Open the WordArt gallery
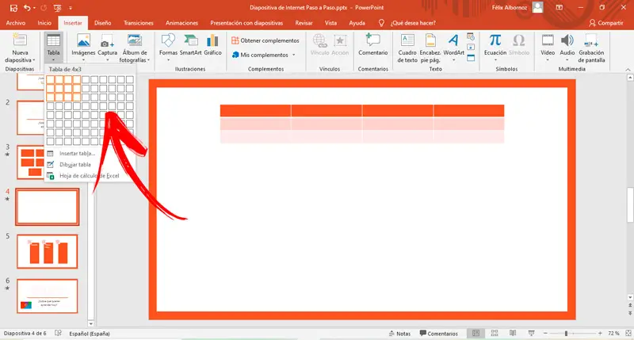634x340 pixels. (453, 48)
